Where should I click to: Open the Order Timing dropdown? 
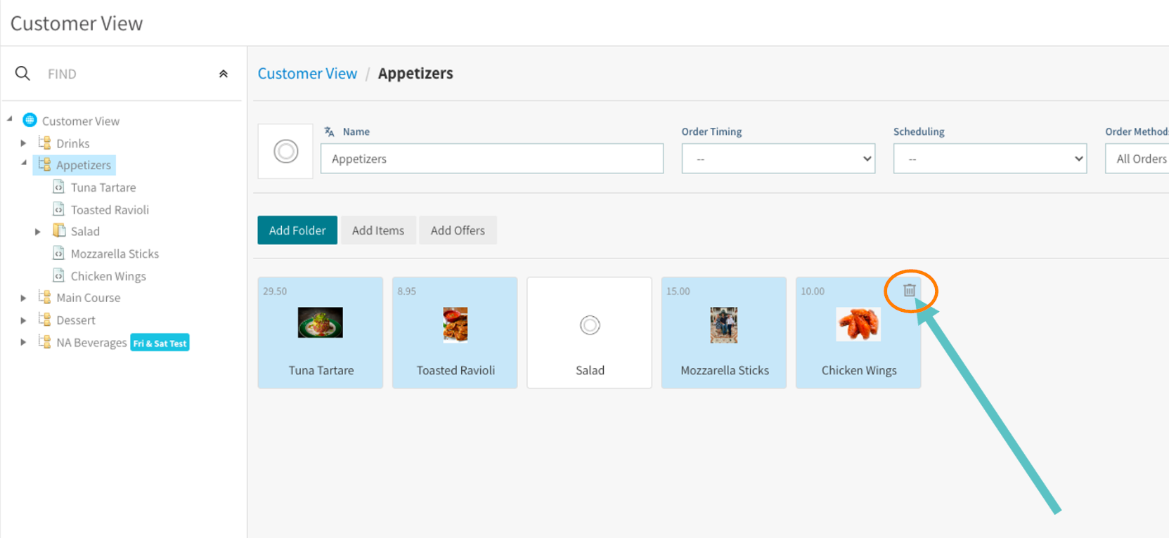coord(777,159)
